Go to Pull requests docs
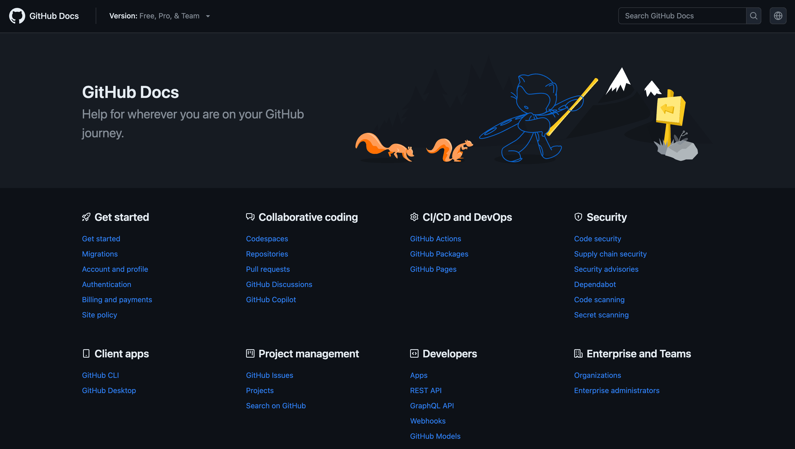The image size is (795, 449). click(268, 269)
